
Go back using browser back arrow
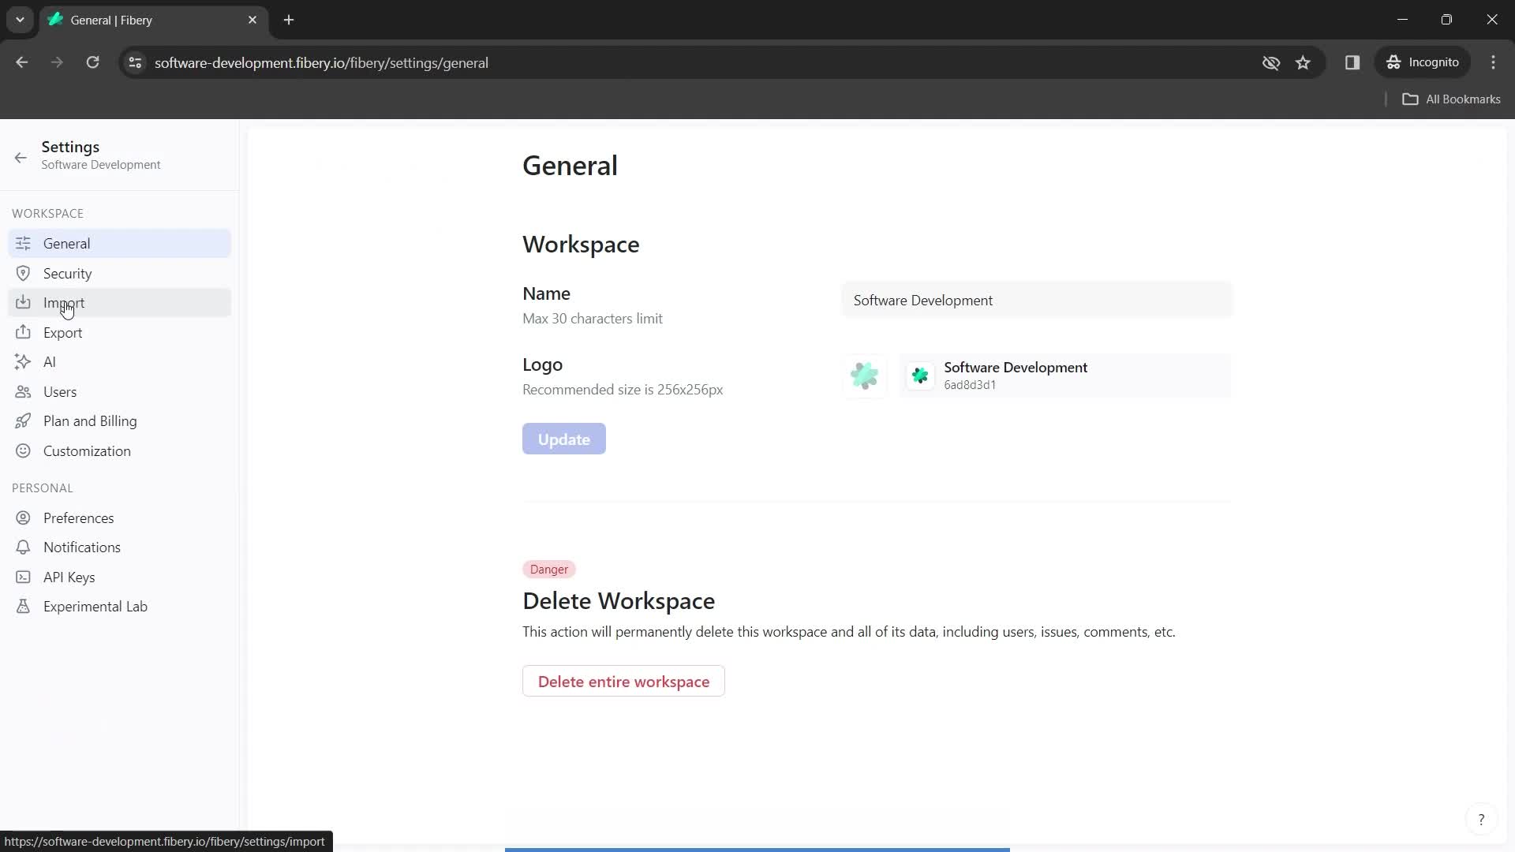22,62
